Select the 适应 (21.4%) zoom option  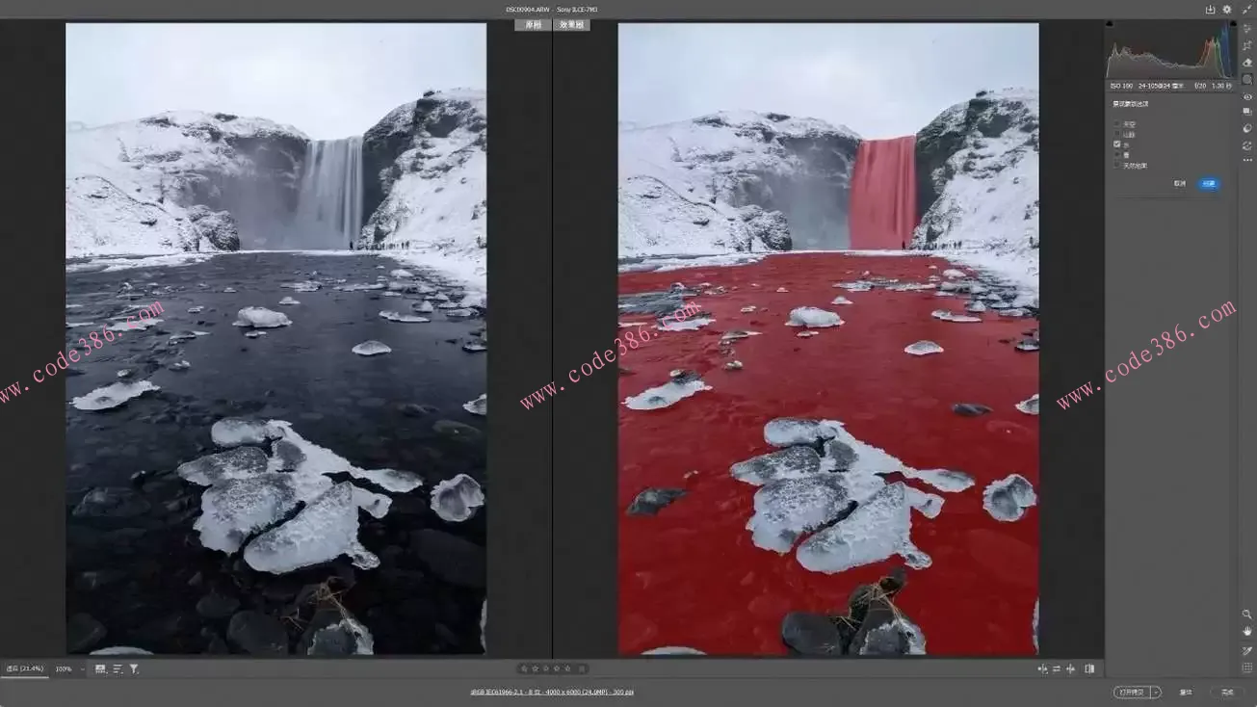(24, 668)
